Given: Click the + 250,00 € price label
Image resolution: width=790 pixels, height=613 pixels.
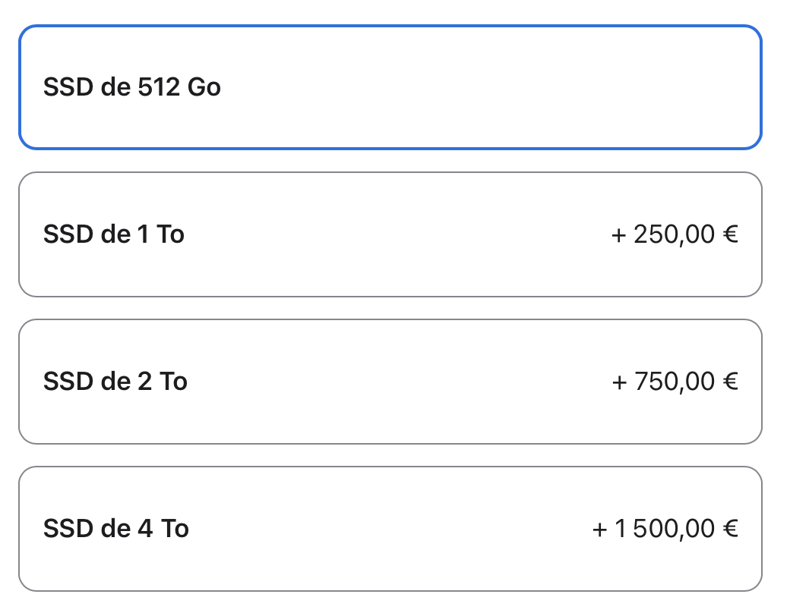Looking at the screenshot, I should pyautogui.click(x=676, y=234).
